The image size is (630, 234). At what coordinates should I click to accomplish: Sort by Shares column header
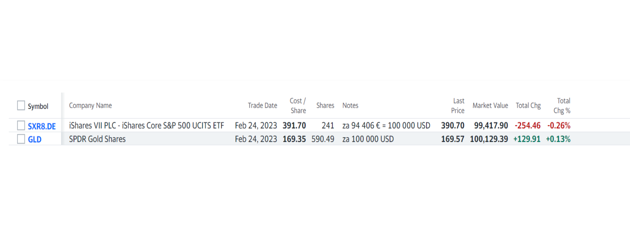[325, 105]
